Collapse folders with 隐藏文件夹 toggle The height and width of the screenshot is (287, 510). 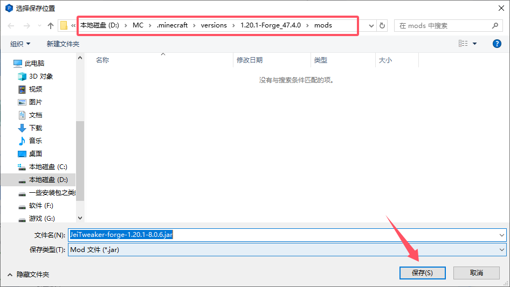point(28,274)
